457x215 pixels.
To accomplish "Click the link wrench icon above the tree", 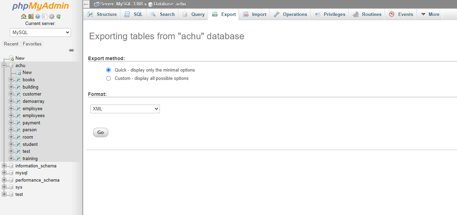I will tap(71, 50).
